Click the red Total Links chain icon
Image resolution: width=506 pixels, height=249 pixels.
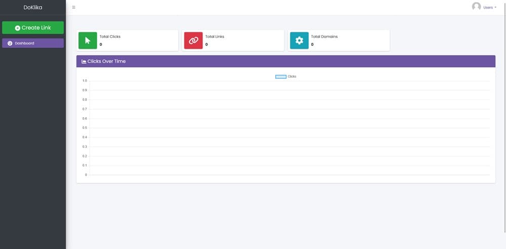point(193,40)
